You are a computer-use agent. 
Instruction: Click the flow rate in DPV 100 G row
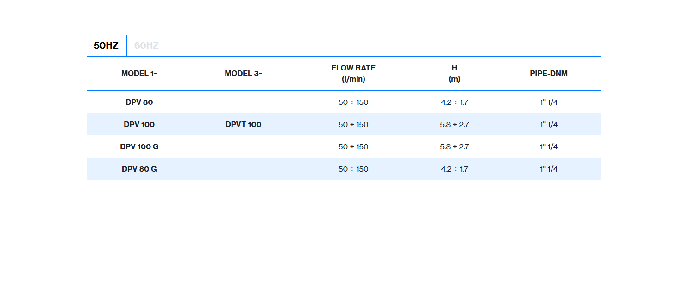click(x=353, y=146)
